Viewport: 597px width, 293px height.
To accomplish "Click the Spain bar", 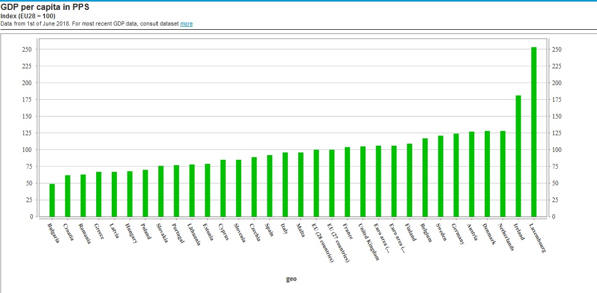I will [x=270, y=185].
